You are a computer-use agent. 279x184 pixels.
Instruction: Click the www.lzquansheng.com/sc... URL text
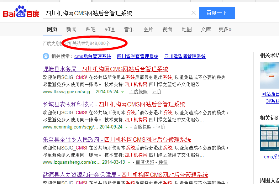point(72,162)
